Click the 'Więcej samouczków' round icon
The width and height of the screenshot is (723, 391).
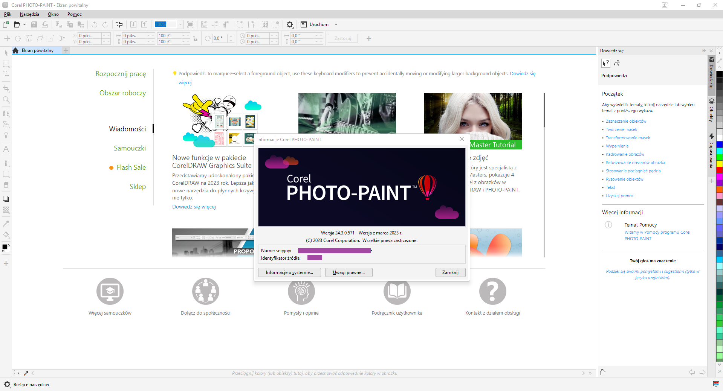(110, 291)
